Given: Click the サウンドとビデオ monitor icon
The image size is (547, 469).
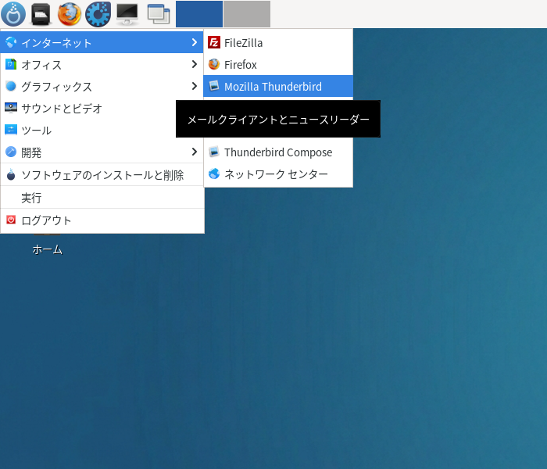Looking at the screenshot, I should tap(11, 108).
